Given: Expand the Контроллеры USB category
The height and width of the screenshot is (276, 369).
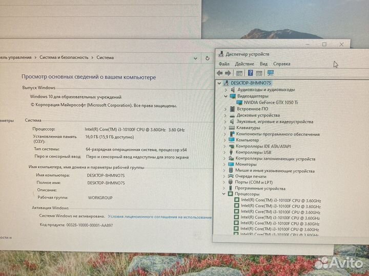Looking at the screenshot, I should tap(225, 152).
